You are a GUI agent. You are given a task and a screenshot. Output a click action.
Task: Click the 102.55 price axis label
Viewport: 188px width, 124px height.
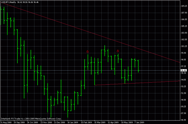point(184,40)
